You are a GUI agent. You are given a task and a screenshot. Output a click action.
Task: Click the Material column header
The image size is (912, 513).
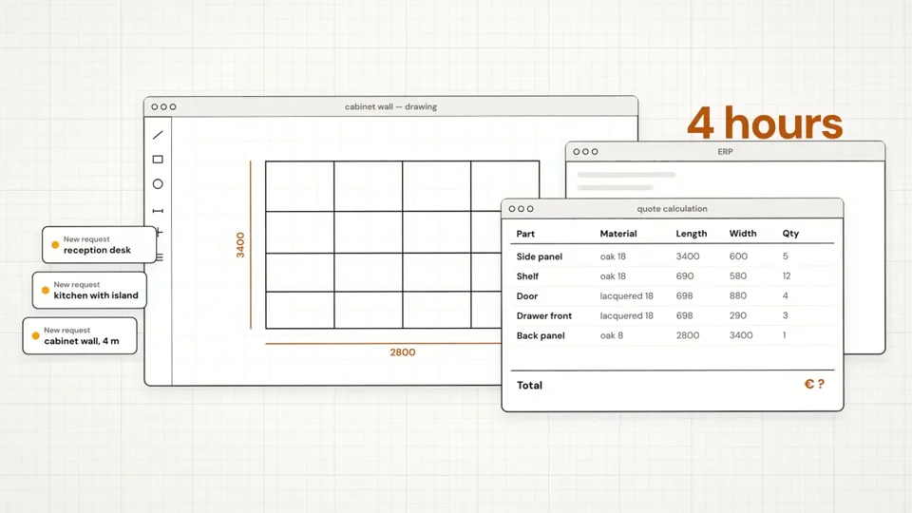pos(618,234)
